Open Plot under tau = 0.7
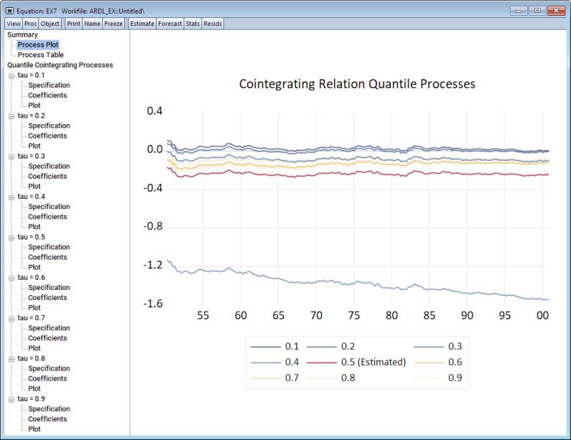This screenshot has width=571, height=440. coord(34,348)
